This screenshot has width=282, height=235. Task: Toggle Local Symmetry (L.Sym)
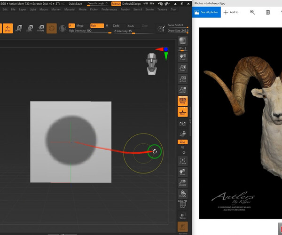tap(182, 124)
